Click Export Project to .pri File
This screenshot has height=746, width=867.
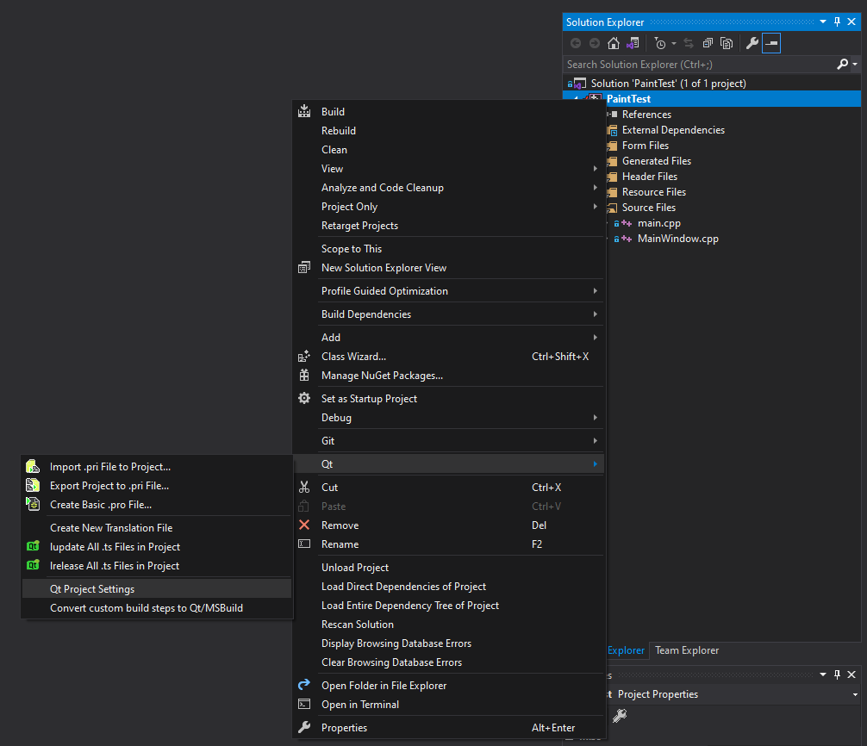(157, 486)
